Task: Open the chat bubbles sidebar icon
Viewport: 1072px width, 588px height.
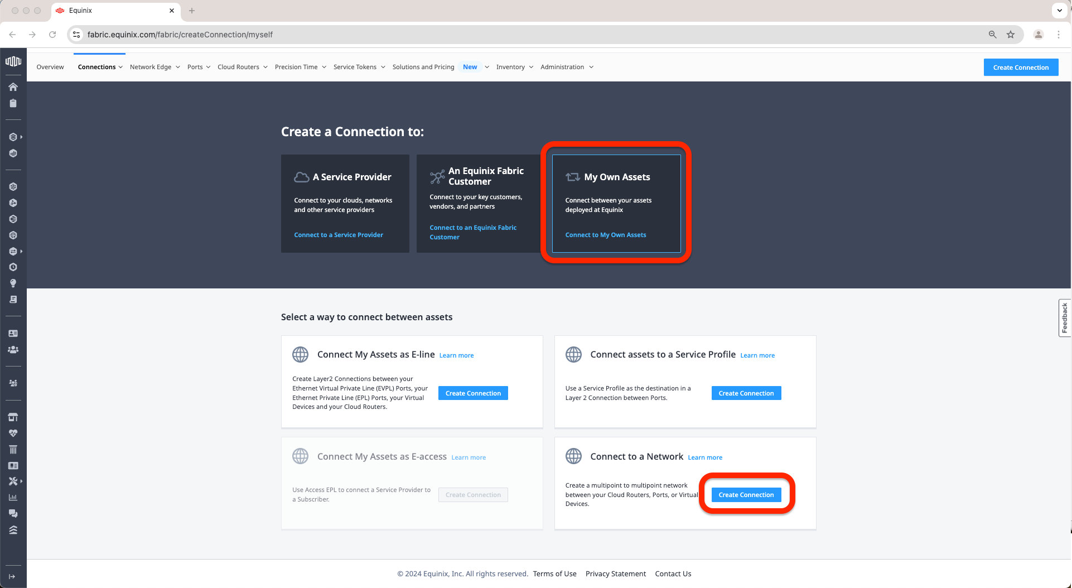Action: click(13, 514)
